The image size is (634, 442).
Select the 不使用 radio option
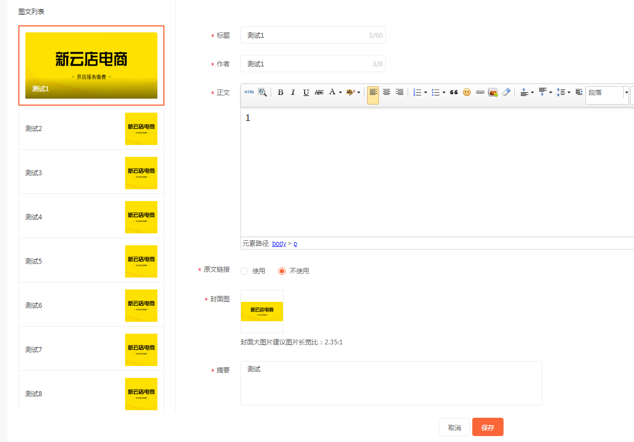coord(282,271)
